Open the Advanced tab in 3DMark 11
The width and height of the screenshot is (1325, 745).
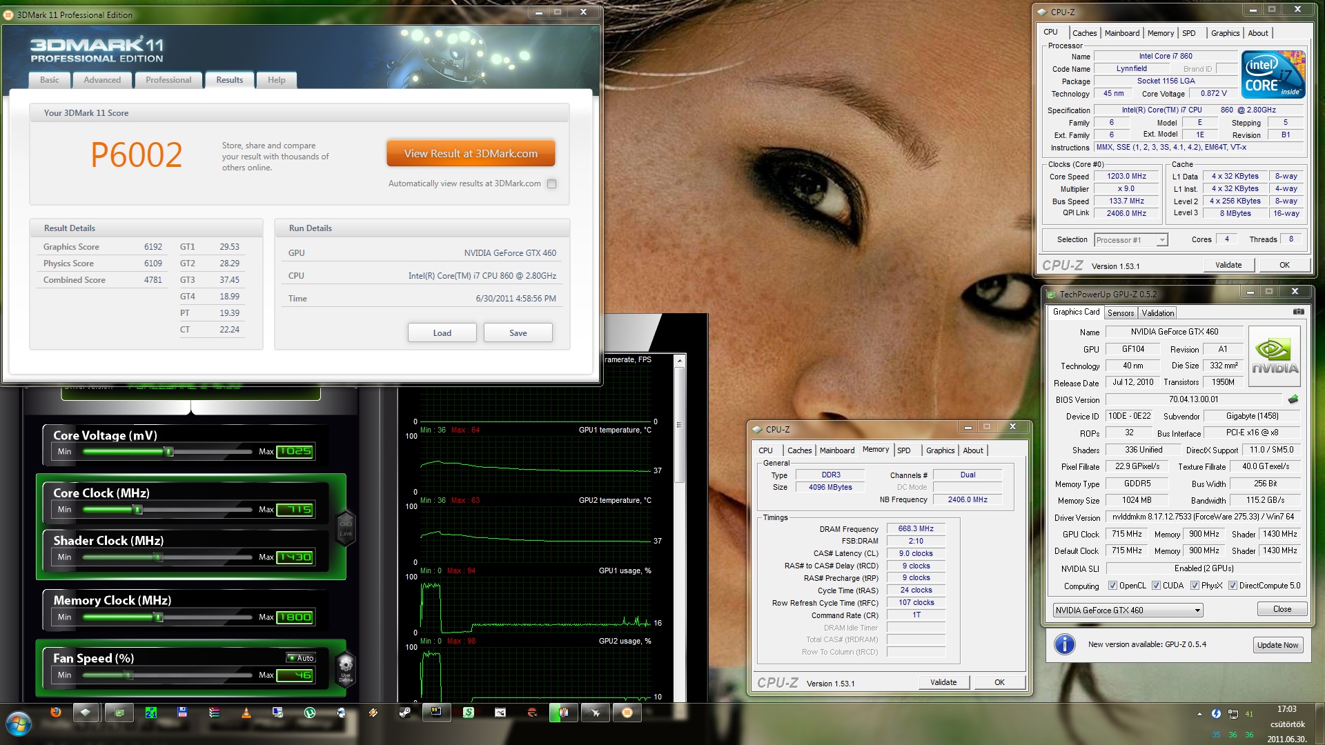102,80
